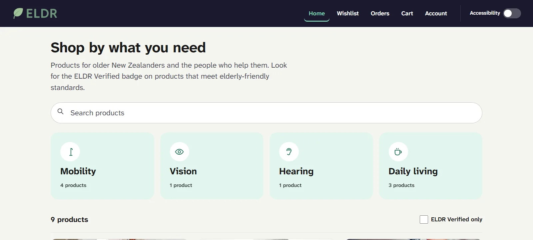
Task: Open the Account page
Action: (436, 13)
